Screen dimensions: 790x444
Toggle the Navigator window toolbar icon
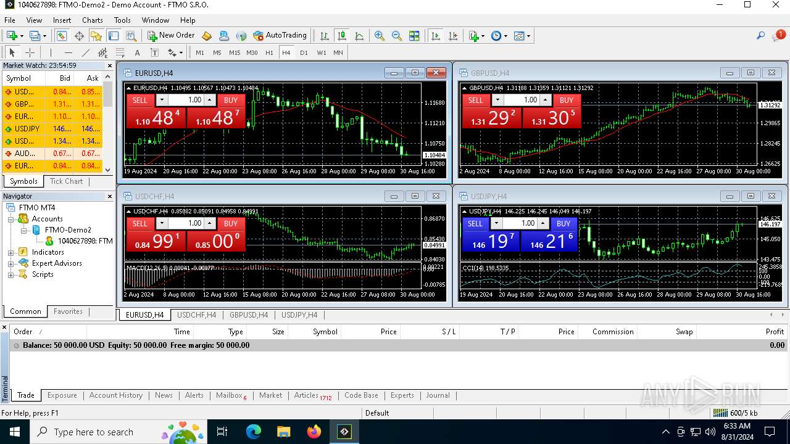pos(96,36)
